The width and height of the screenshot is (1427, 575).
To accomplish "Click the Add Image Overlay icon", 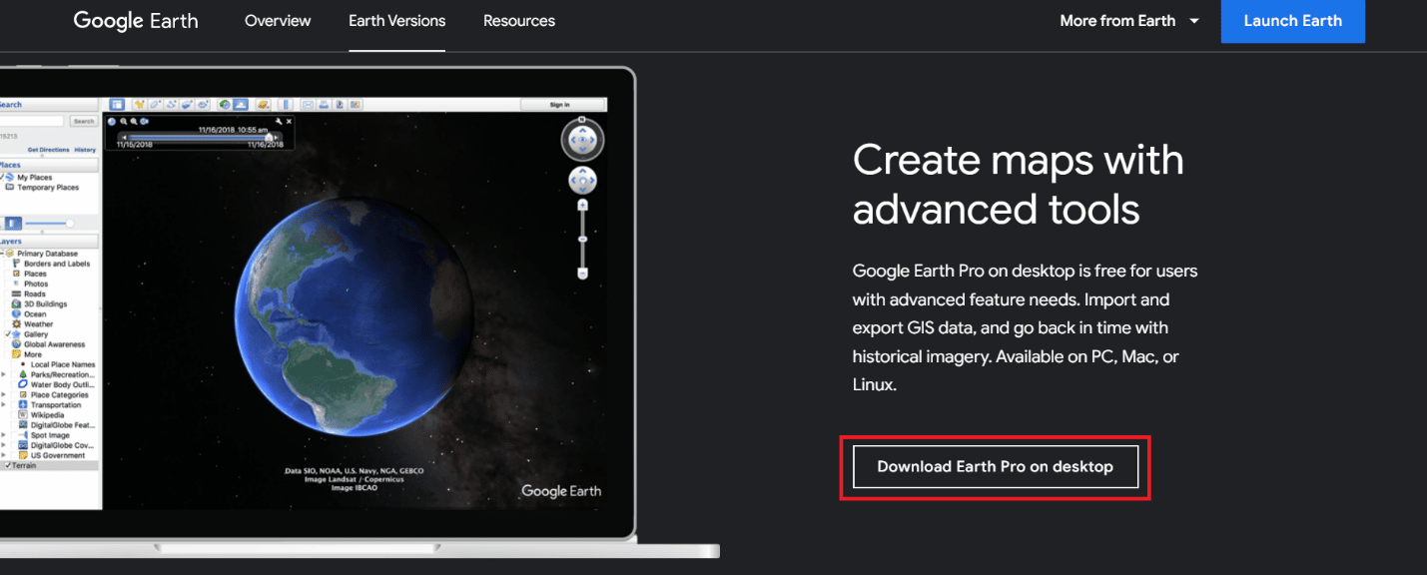I will [187, 104].
